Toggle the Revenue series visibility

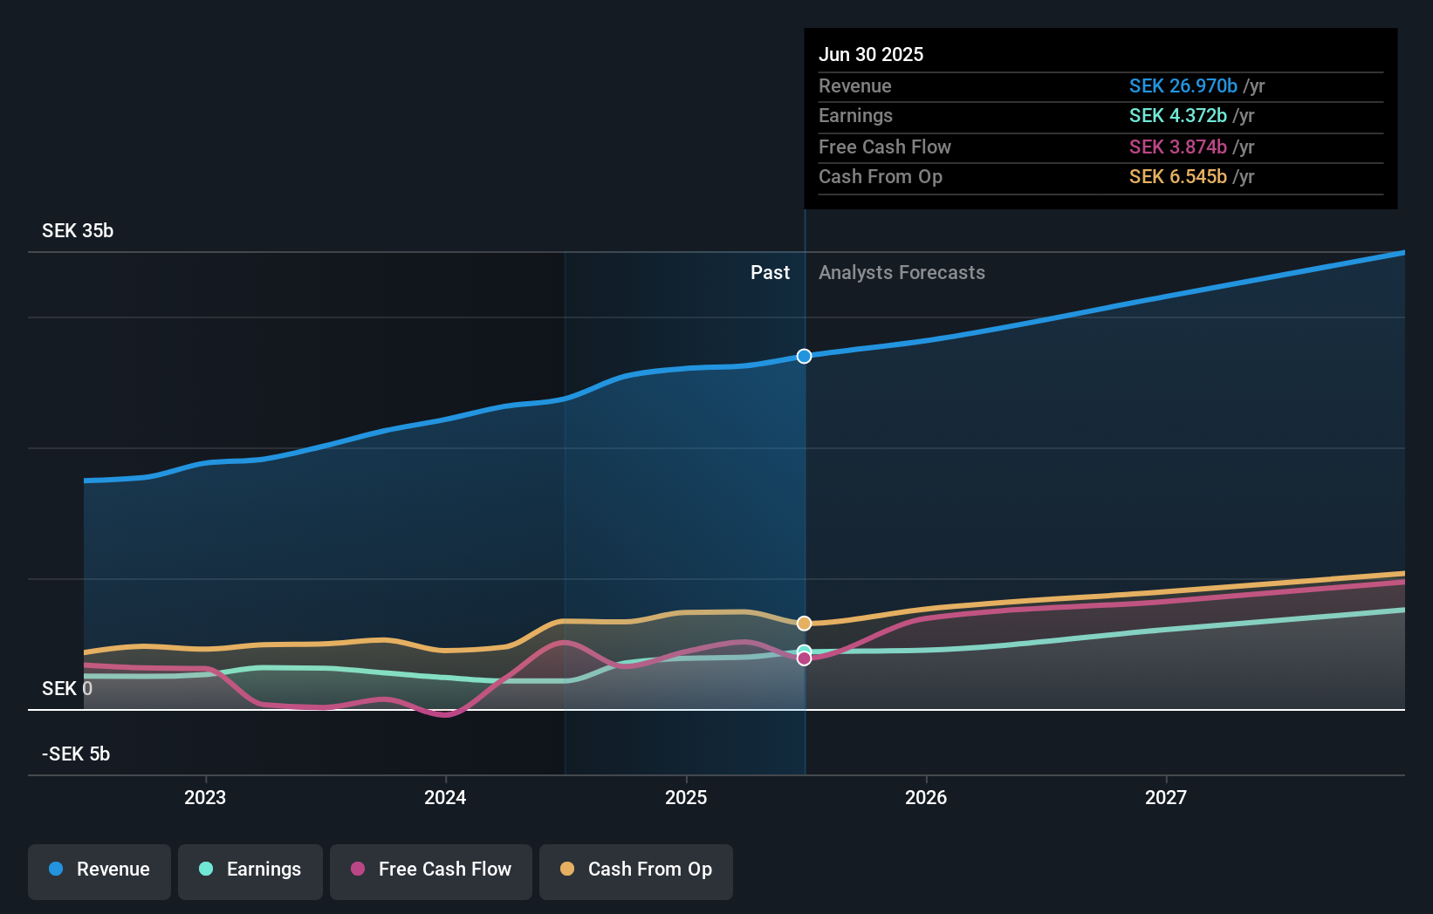point(99,871)
